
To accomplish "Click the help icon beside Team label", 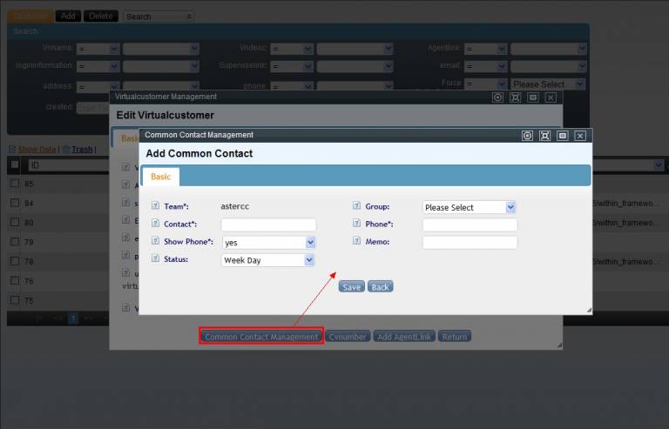I will pyautogui.click(x=155, y=206).
